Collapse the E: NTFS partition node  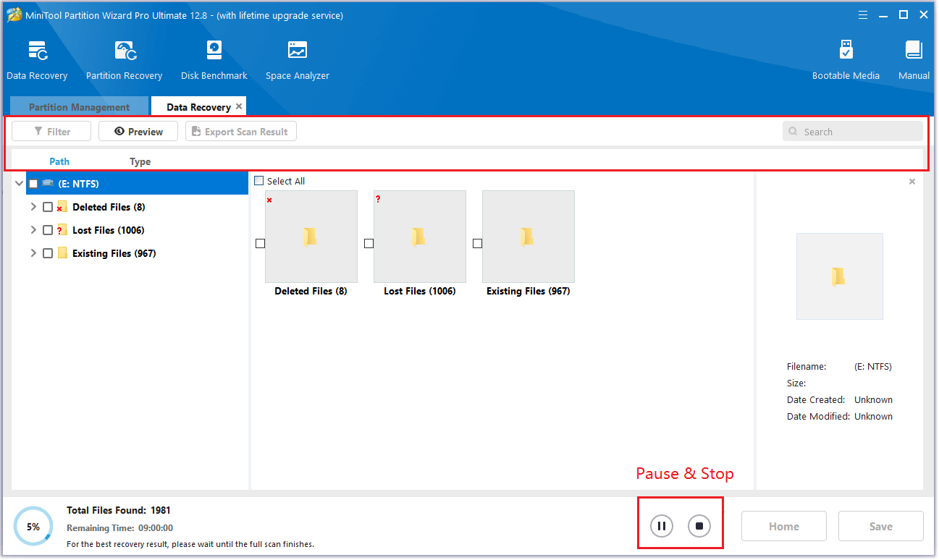[19, 183]
